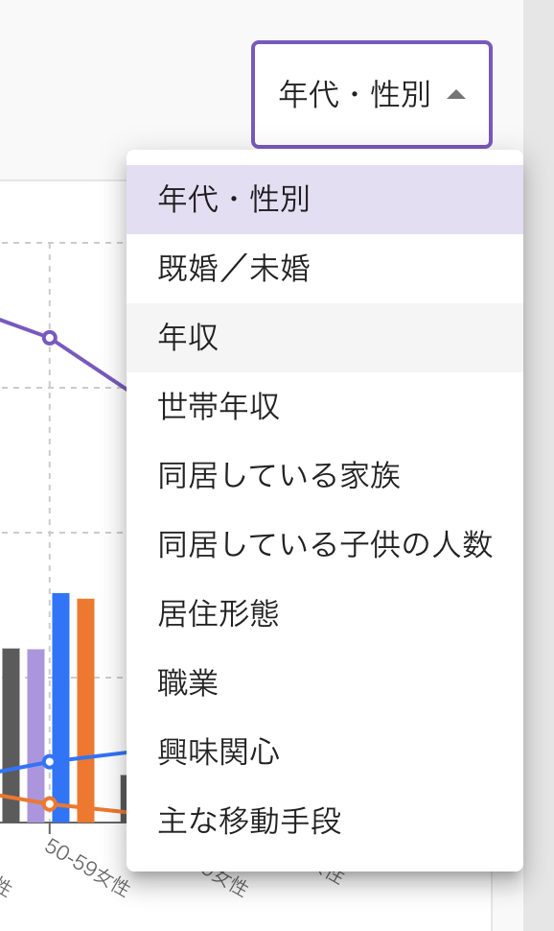Click blue line data point marker
Viewport: 554px width, 931px height.
[x=50, y=761]
